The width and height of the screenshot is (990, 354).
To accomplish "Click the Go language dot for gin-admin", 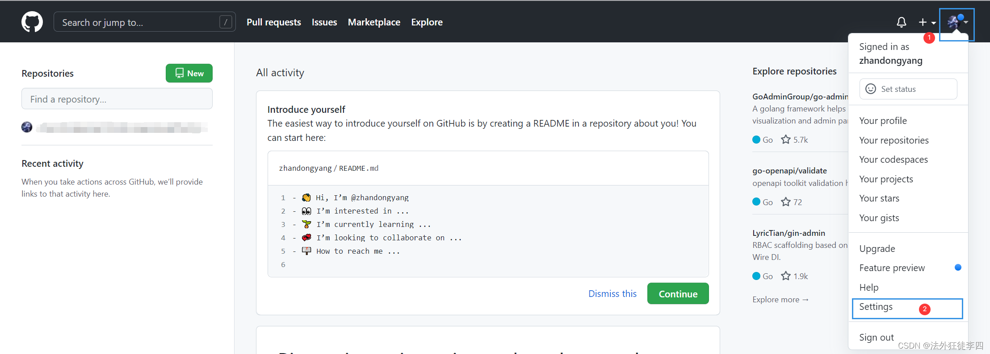I will click(x=756, y=276).
